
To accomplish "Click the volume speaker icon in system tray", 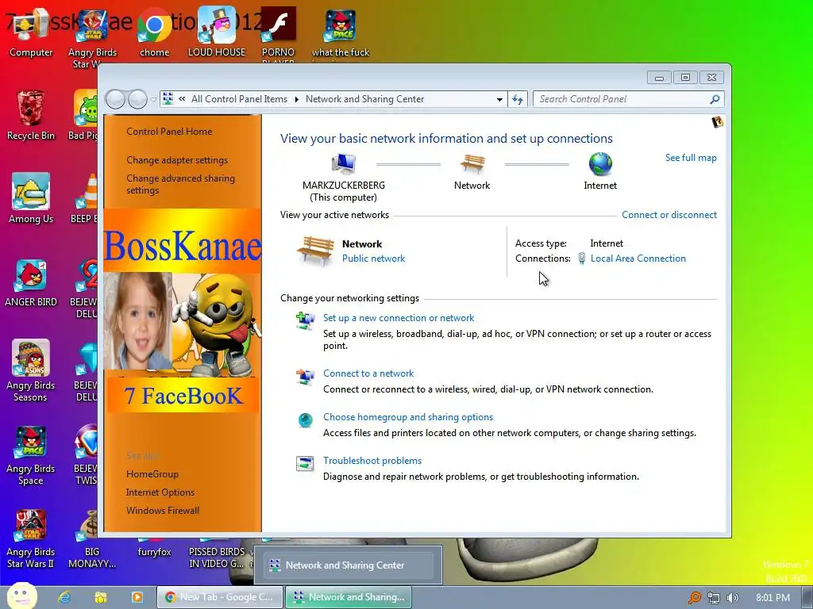I will (x=732, y=598).
